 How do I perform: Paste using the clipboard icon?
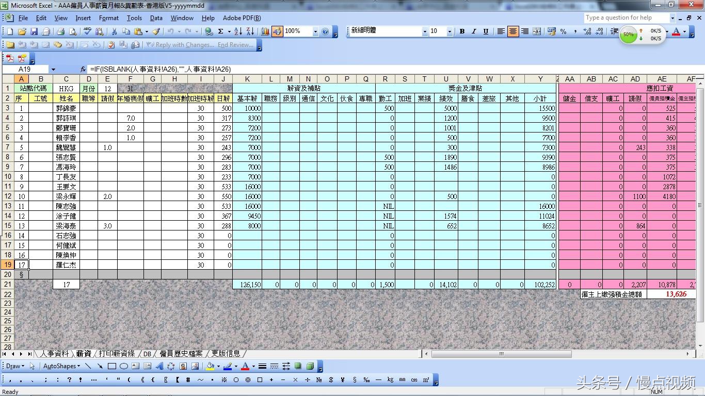[138, 31]
